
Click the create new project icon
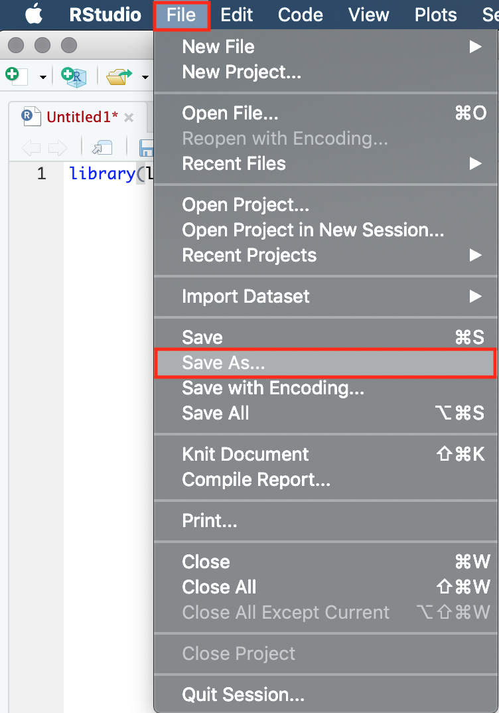[x=74, y=76]
